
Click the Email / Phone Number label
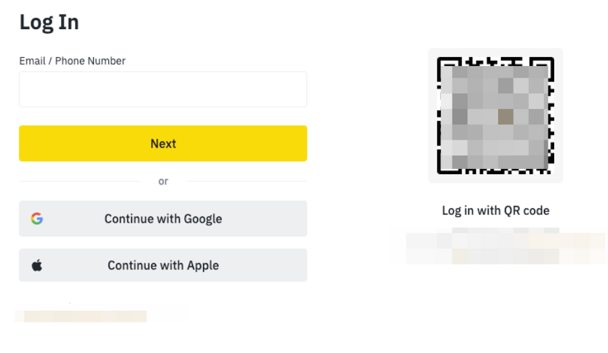[73, 61]
